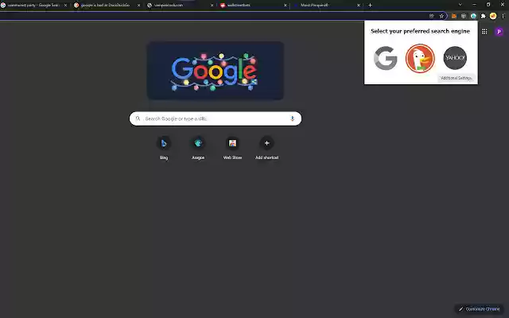Open the purple P account avatar
Screen dimensions: 509x318
click(x=499, y=32)
